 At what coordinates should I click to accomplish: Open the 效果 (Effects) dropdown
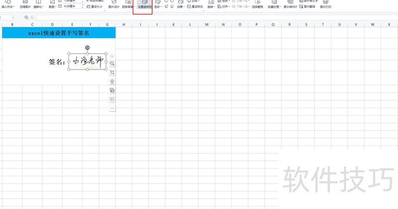point(181,4)
